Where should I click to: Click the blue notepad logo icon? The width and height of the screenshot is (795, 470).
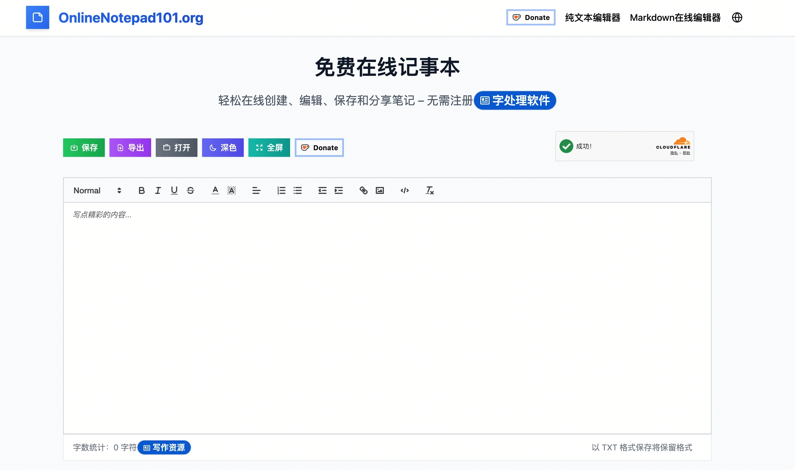pos(37,17)
